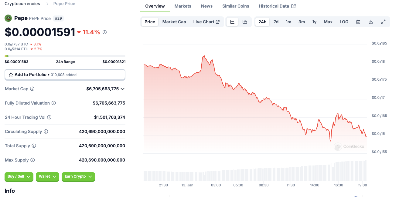Click the $0.00001591 price value
This screenshot has height=197, width=399.
click(40, 32)
